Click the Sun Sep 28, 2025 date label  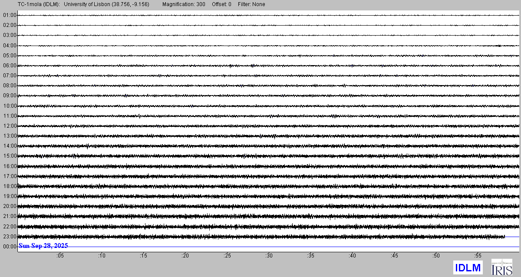(x=43, y=246)
